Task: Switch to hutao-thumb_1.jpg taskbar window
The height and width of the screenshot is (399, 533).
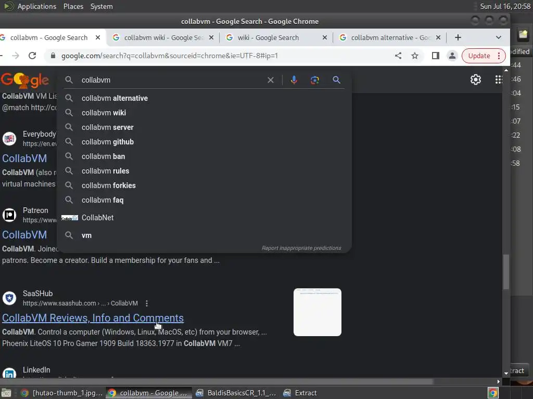Action: pyautogui.click(x=61, y=393)
